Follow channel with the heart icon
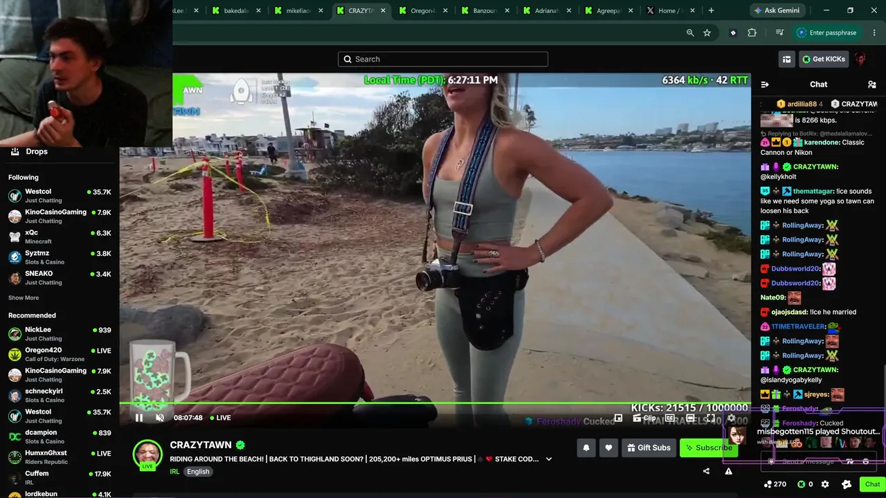 [x=608, y=448]
